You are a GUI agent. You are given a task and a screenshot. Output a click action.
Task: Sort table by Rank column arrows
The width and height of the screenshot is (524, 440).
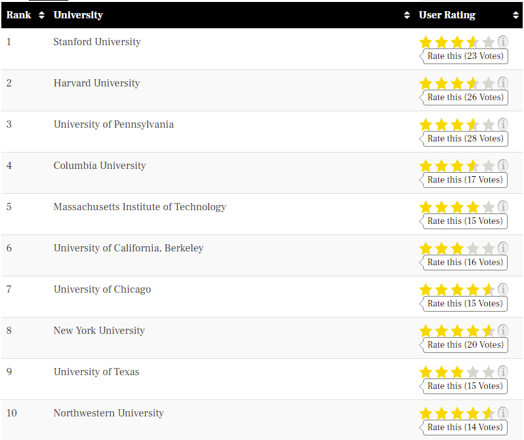point(41,15)
